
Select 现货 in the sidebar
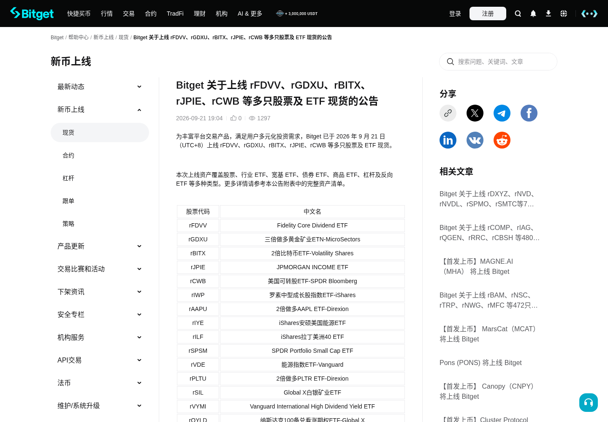[100, 133]
